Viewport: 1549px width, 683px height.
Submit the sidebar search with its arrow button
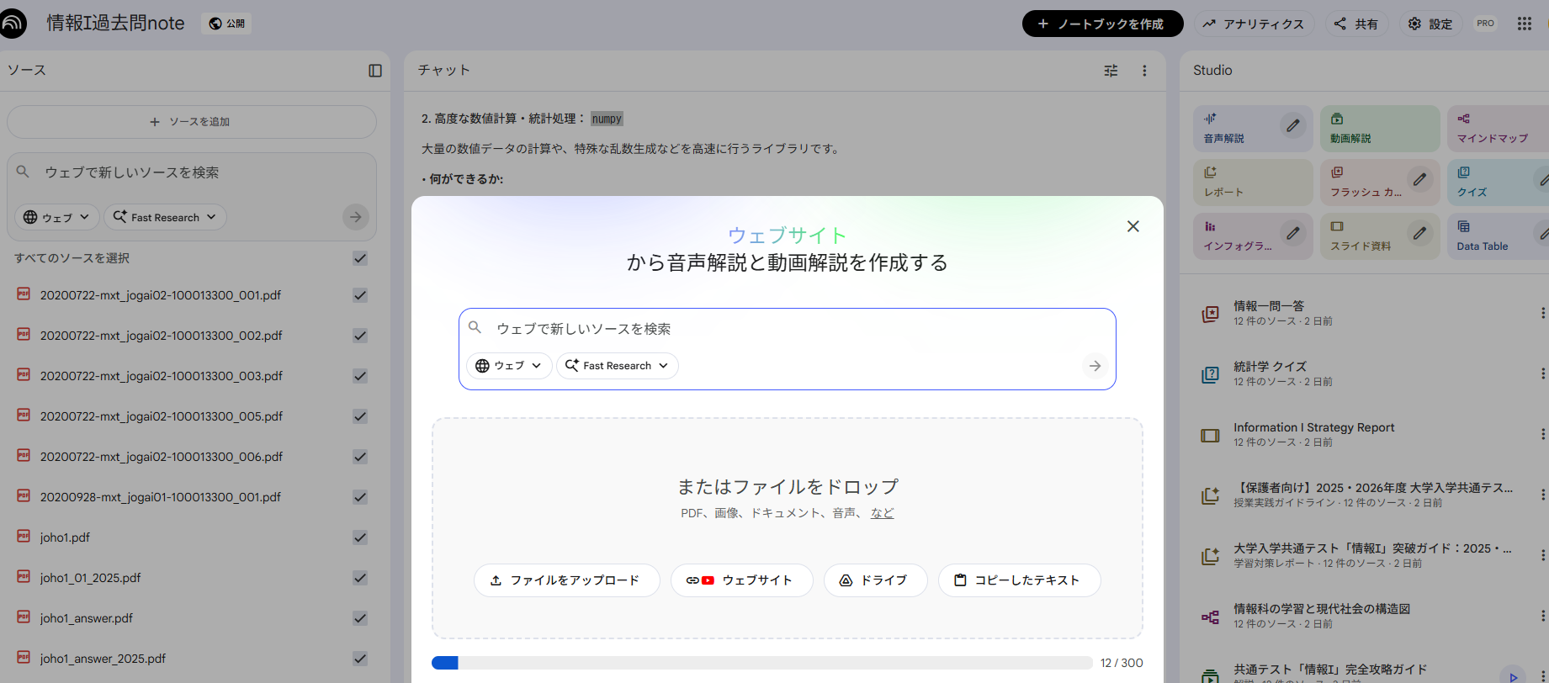pos(356,217)
